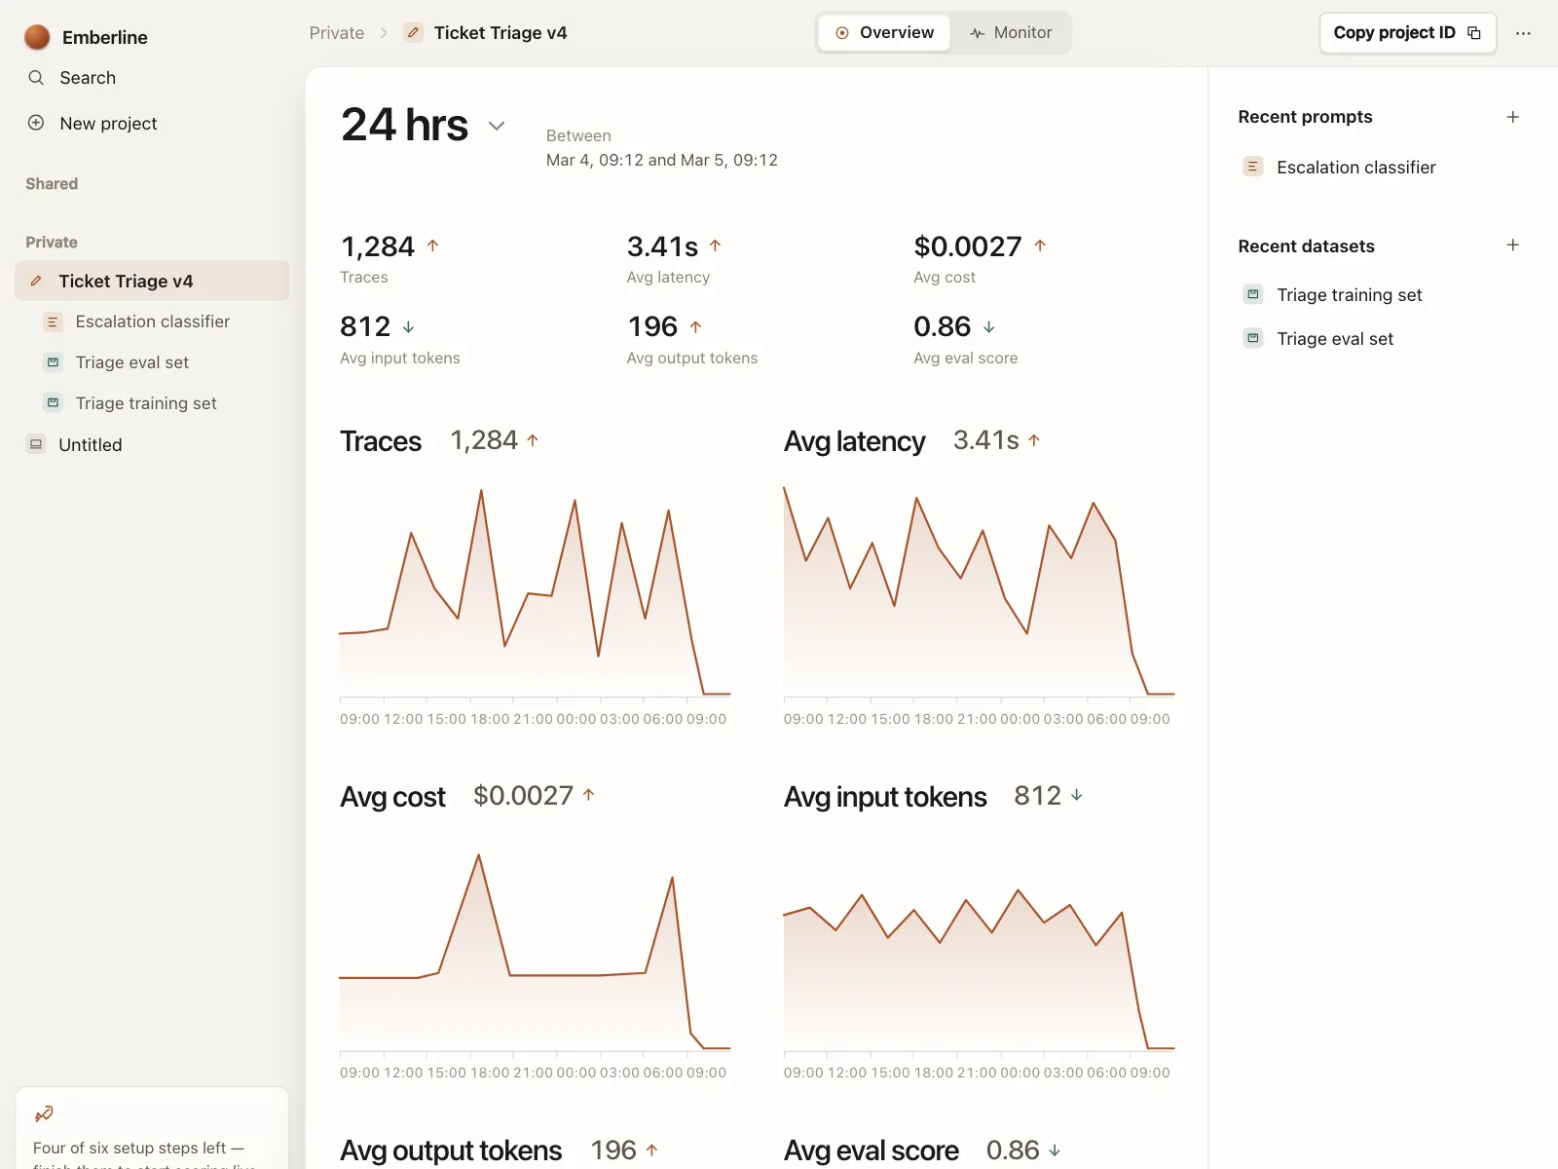Click the Recent prompts heading

click(1305, 117)
